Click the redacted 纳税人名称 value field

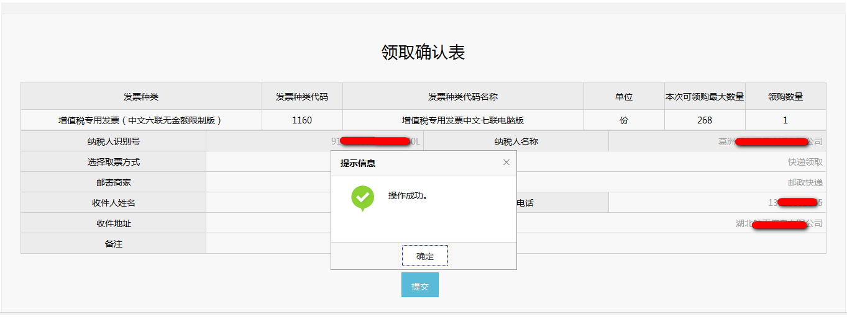pyautogui.click(x=717, y=141)
